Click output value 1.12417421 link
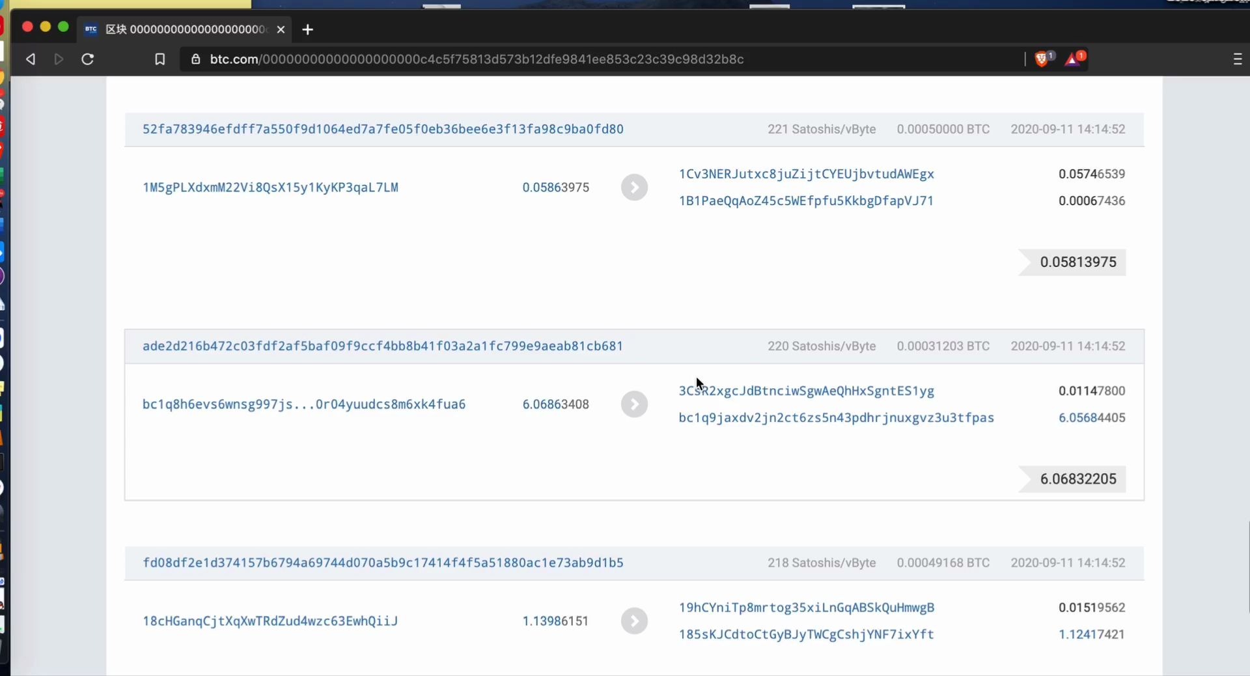Screen dimensions: 1250x676 pos(1092,634)
